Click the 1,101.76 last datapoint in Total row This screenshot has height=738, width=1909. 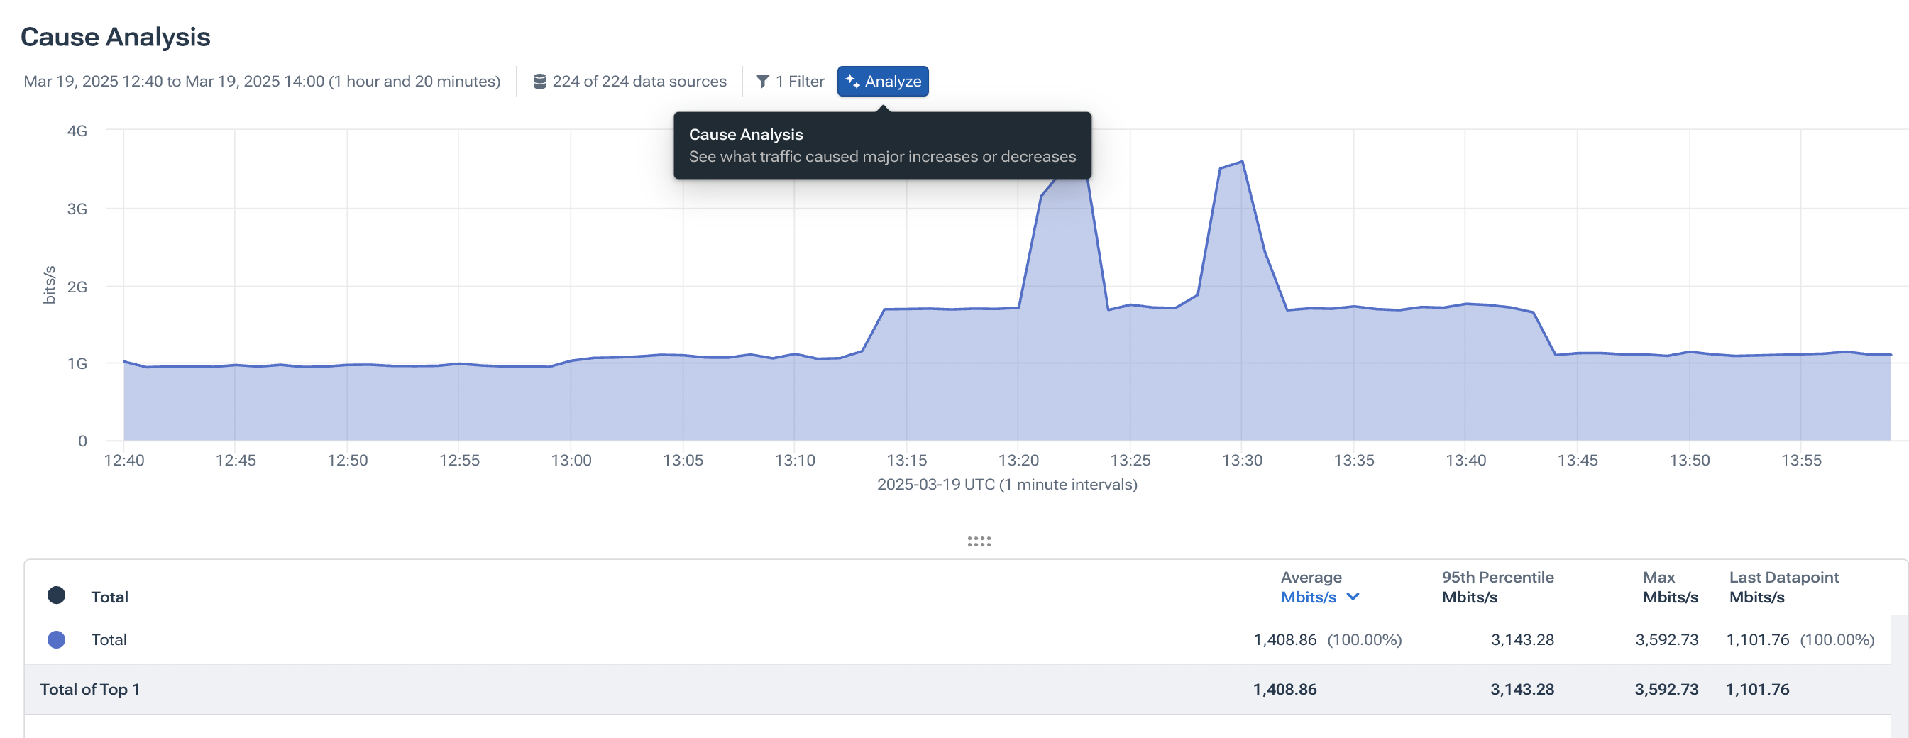pos(1757,639)
